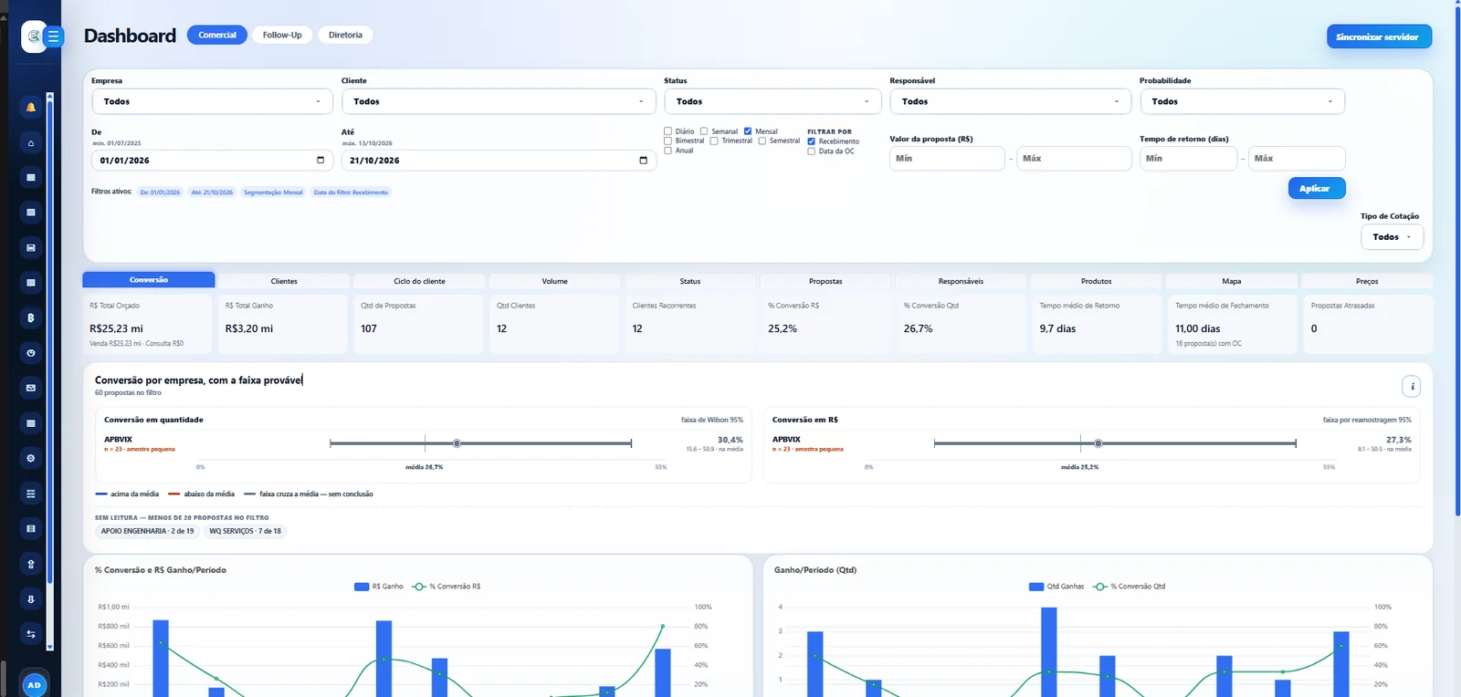Uncheck the Mensal checkbox

point(748,131)
